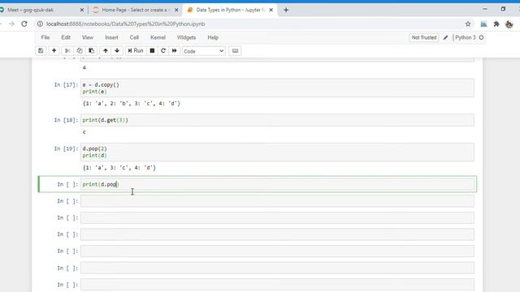
Task: Cut selected cells with scissors icon
Action: [67, 50]
